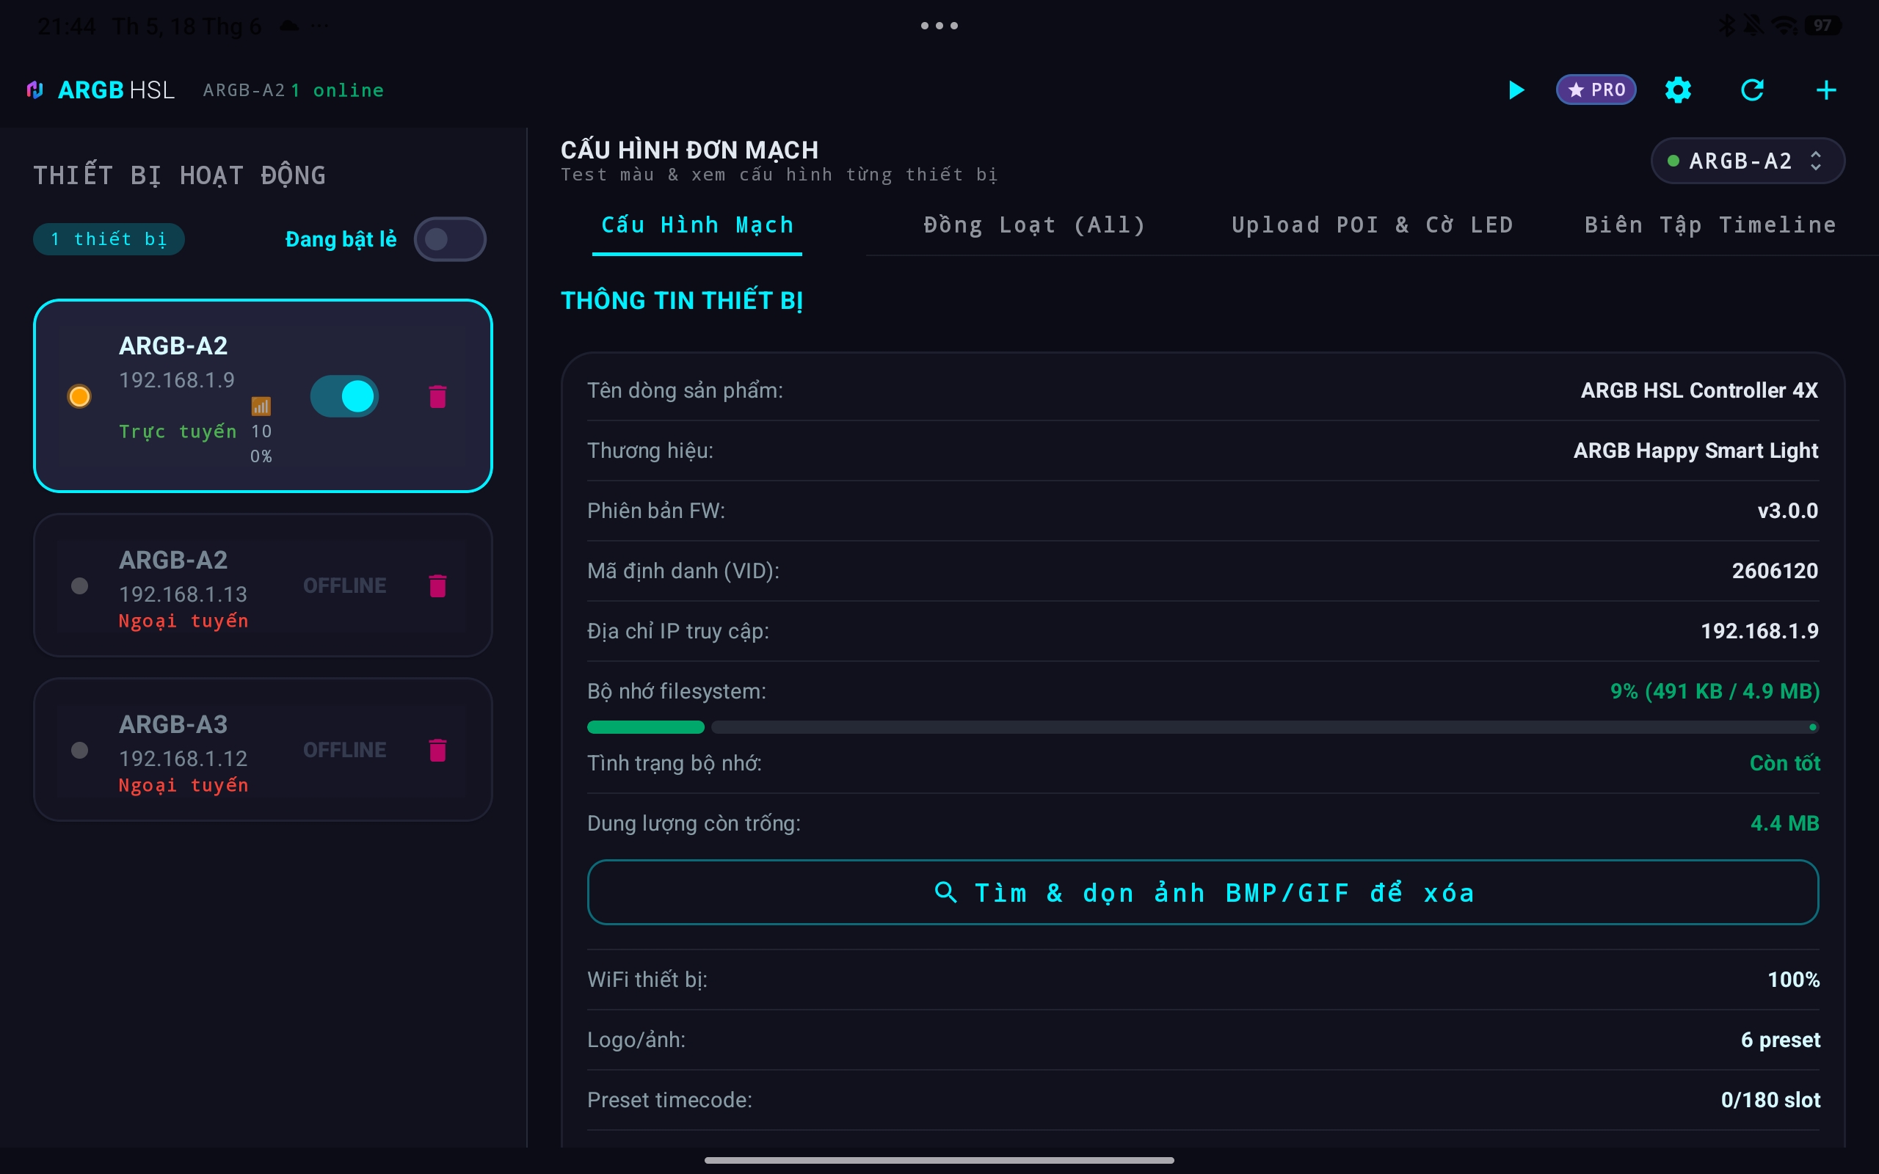The image size is (1879, 1174).
Task: Click the '1 online' status text
Action: (337, 90)
